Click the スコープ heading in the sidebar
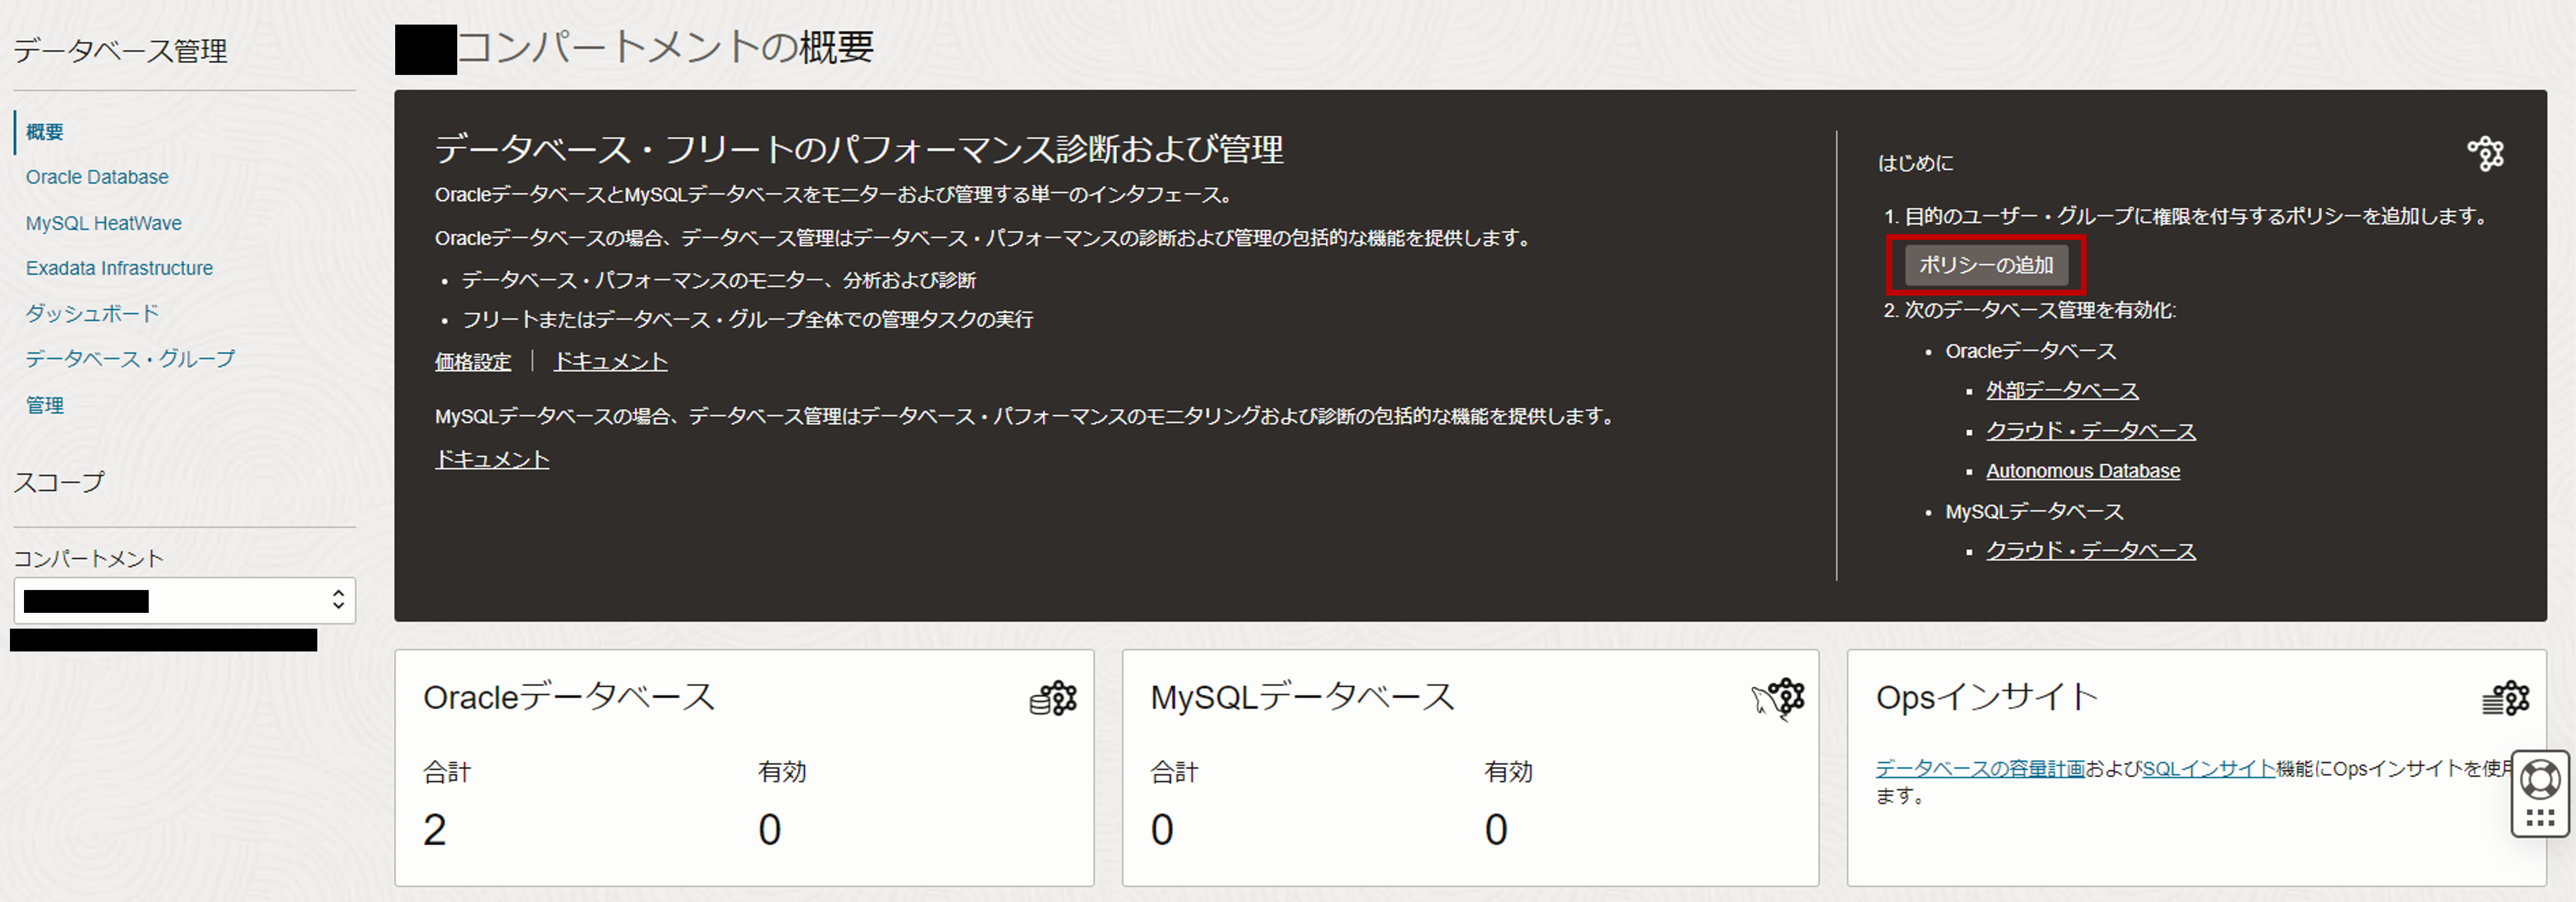Viewport: 2576px width, 902px height. [59, 482]
